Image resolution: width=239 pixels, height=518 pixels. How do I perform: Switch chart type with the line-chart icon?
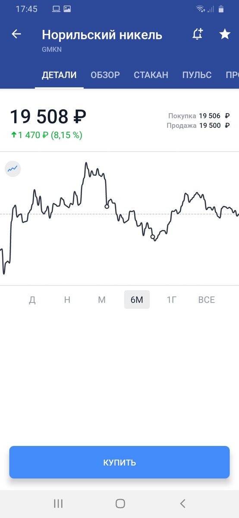coord(13,169)
